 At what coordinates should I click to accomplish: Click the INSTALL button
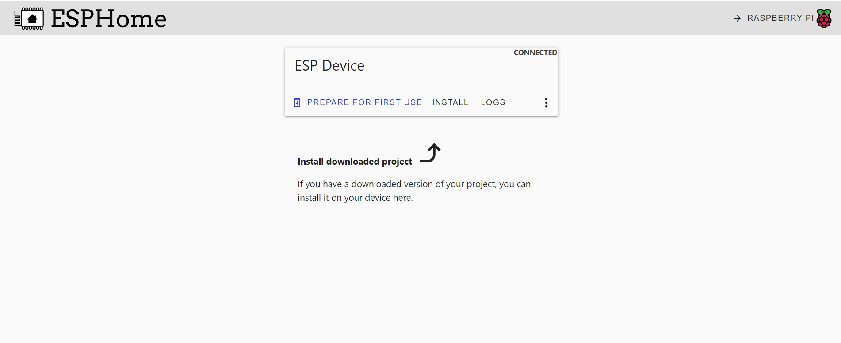click(x=450, y=102)
